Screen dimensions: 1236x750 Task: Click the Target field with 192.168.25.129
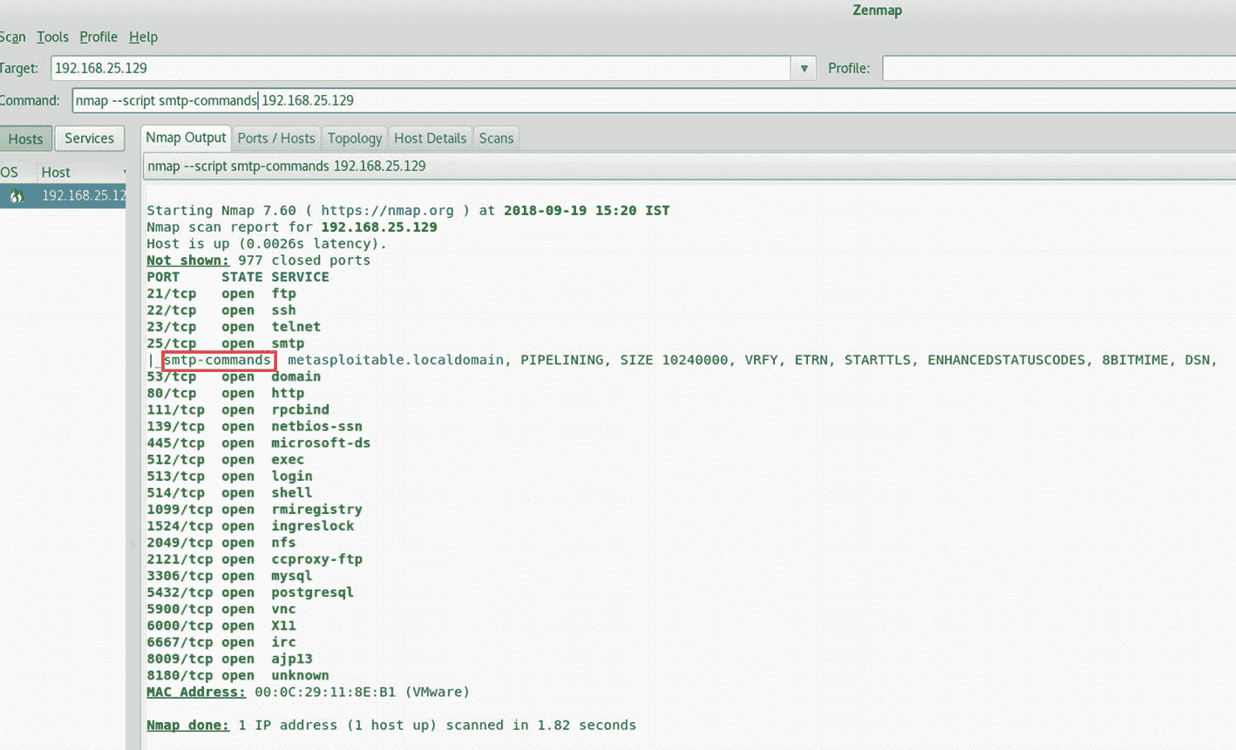pyautogui.click(x=421, y=68)
